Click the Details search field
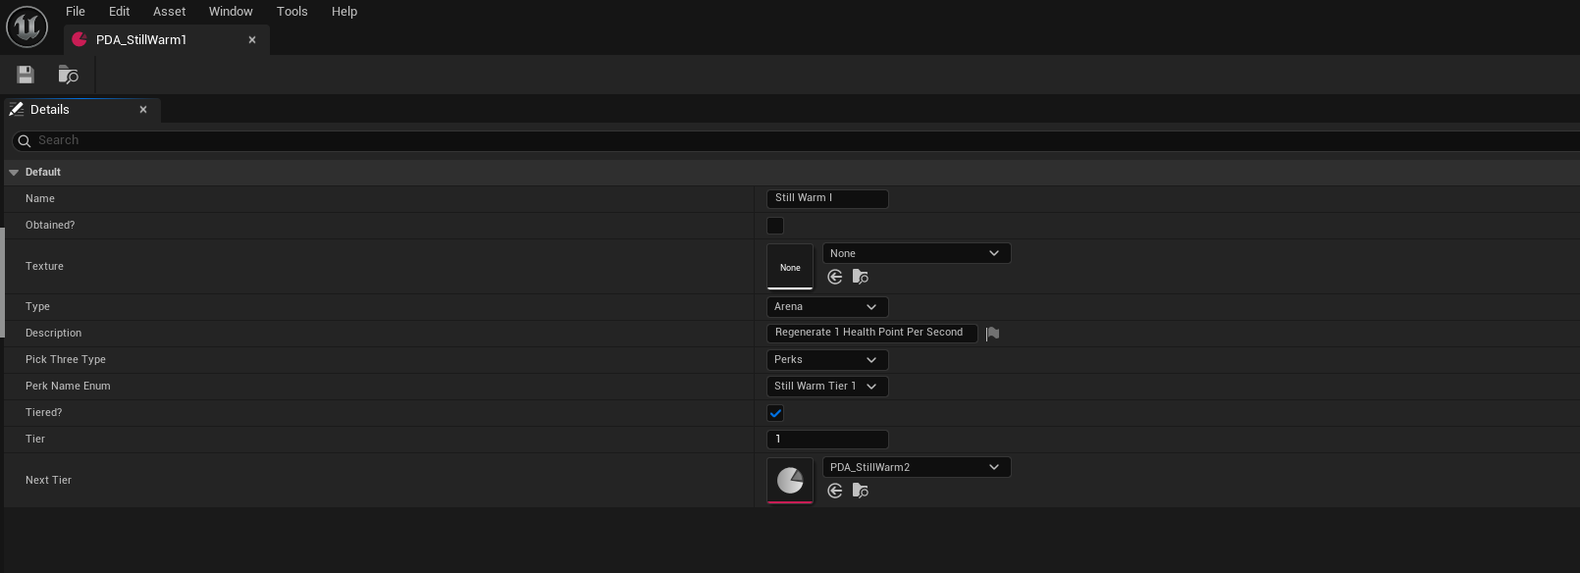Screen dimensions: 1580x573 pyautogui.click(x=795, y=141)
